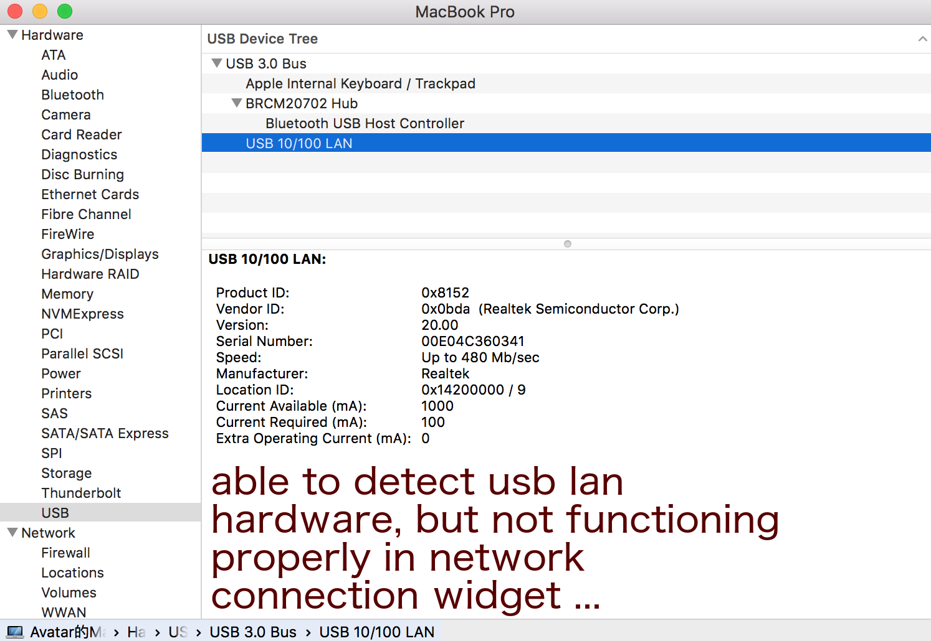
Task: Collapse the BRCM20702 Hub disclosure triangle
Action: 236,103
